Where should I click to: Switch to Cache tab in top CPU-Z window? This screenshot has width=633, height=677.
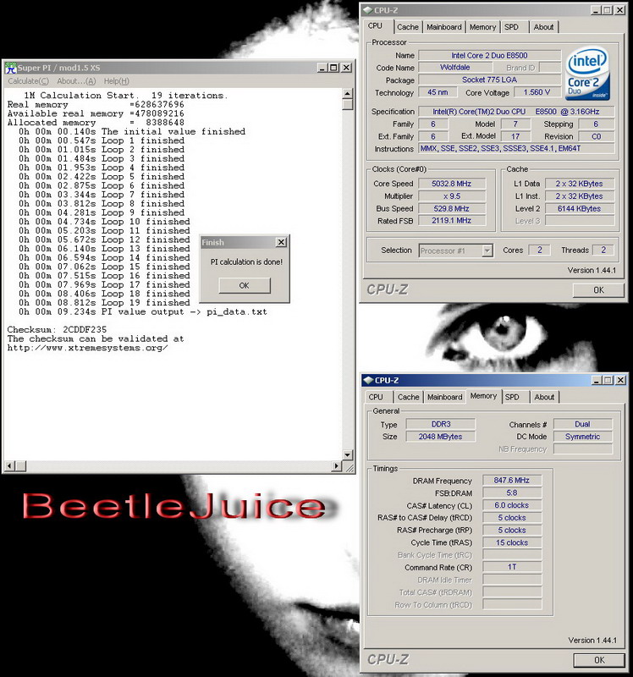[x=408, y=27]
